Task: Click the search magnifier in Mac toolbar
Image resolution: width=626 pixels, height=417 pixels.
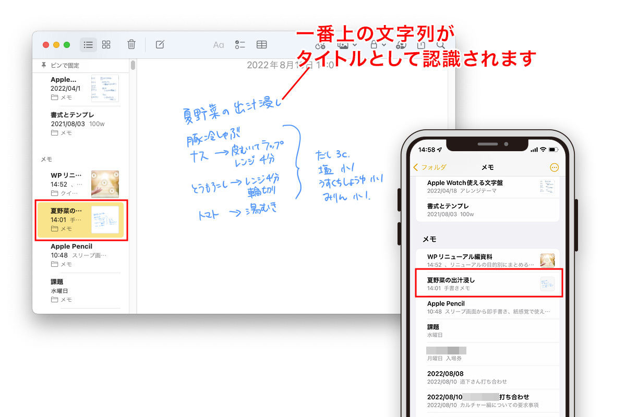Action: pyautogui.click(x=441, y=45)
